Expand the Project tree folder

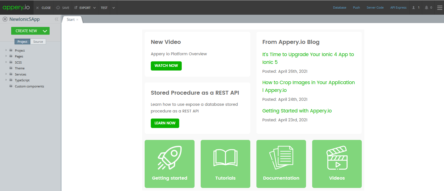(x=6, y=50)
